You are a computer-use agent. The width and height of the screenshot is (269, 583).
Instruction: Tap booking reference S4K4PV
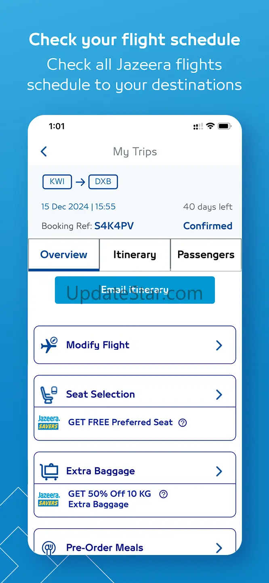(114, 226)
